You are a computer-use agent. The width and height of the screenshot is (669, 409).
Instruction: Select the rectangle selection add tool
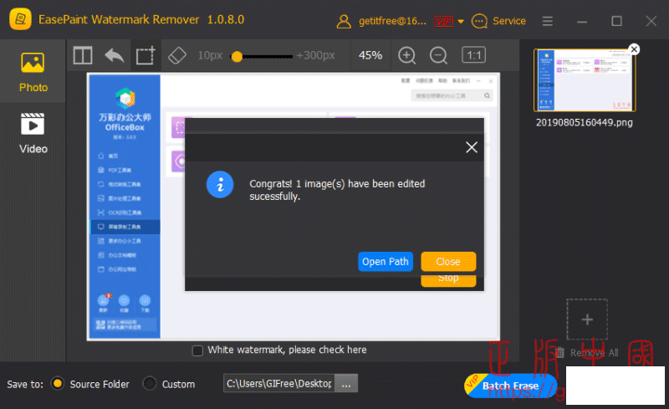pos(145,55)
